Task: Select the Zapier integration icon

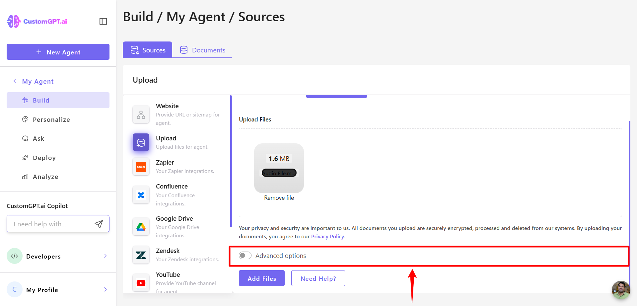Action: tap(141, 167)
